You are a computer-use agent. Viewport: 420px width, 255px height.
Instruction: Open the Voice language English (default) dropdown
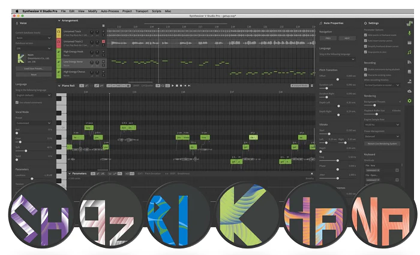[x=34, y=95]
